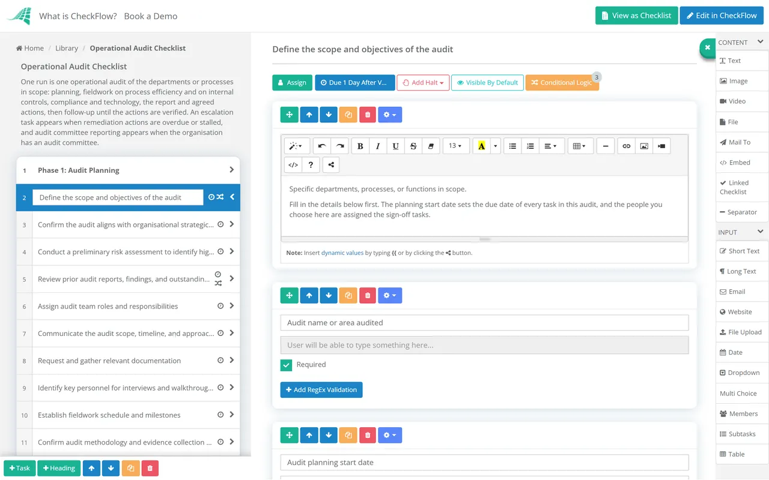Delete the 'Audit name or area audited' field widget
The height and width of the screenshot is (480, 769).
[368, 295]
